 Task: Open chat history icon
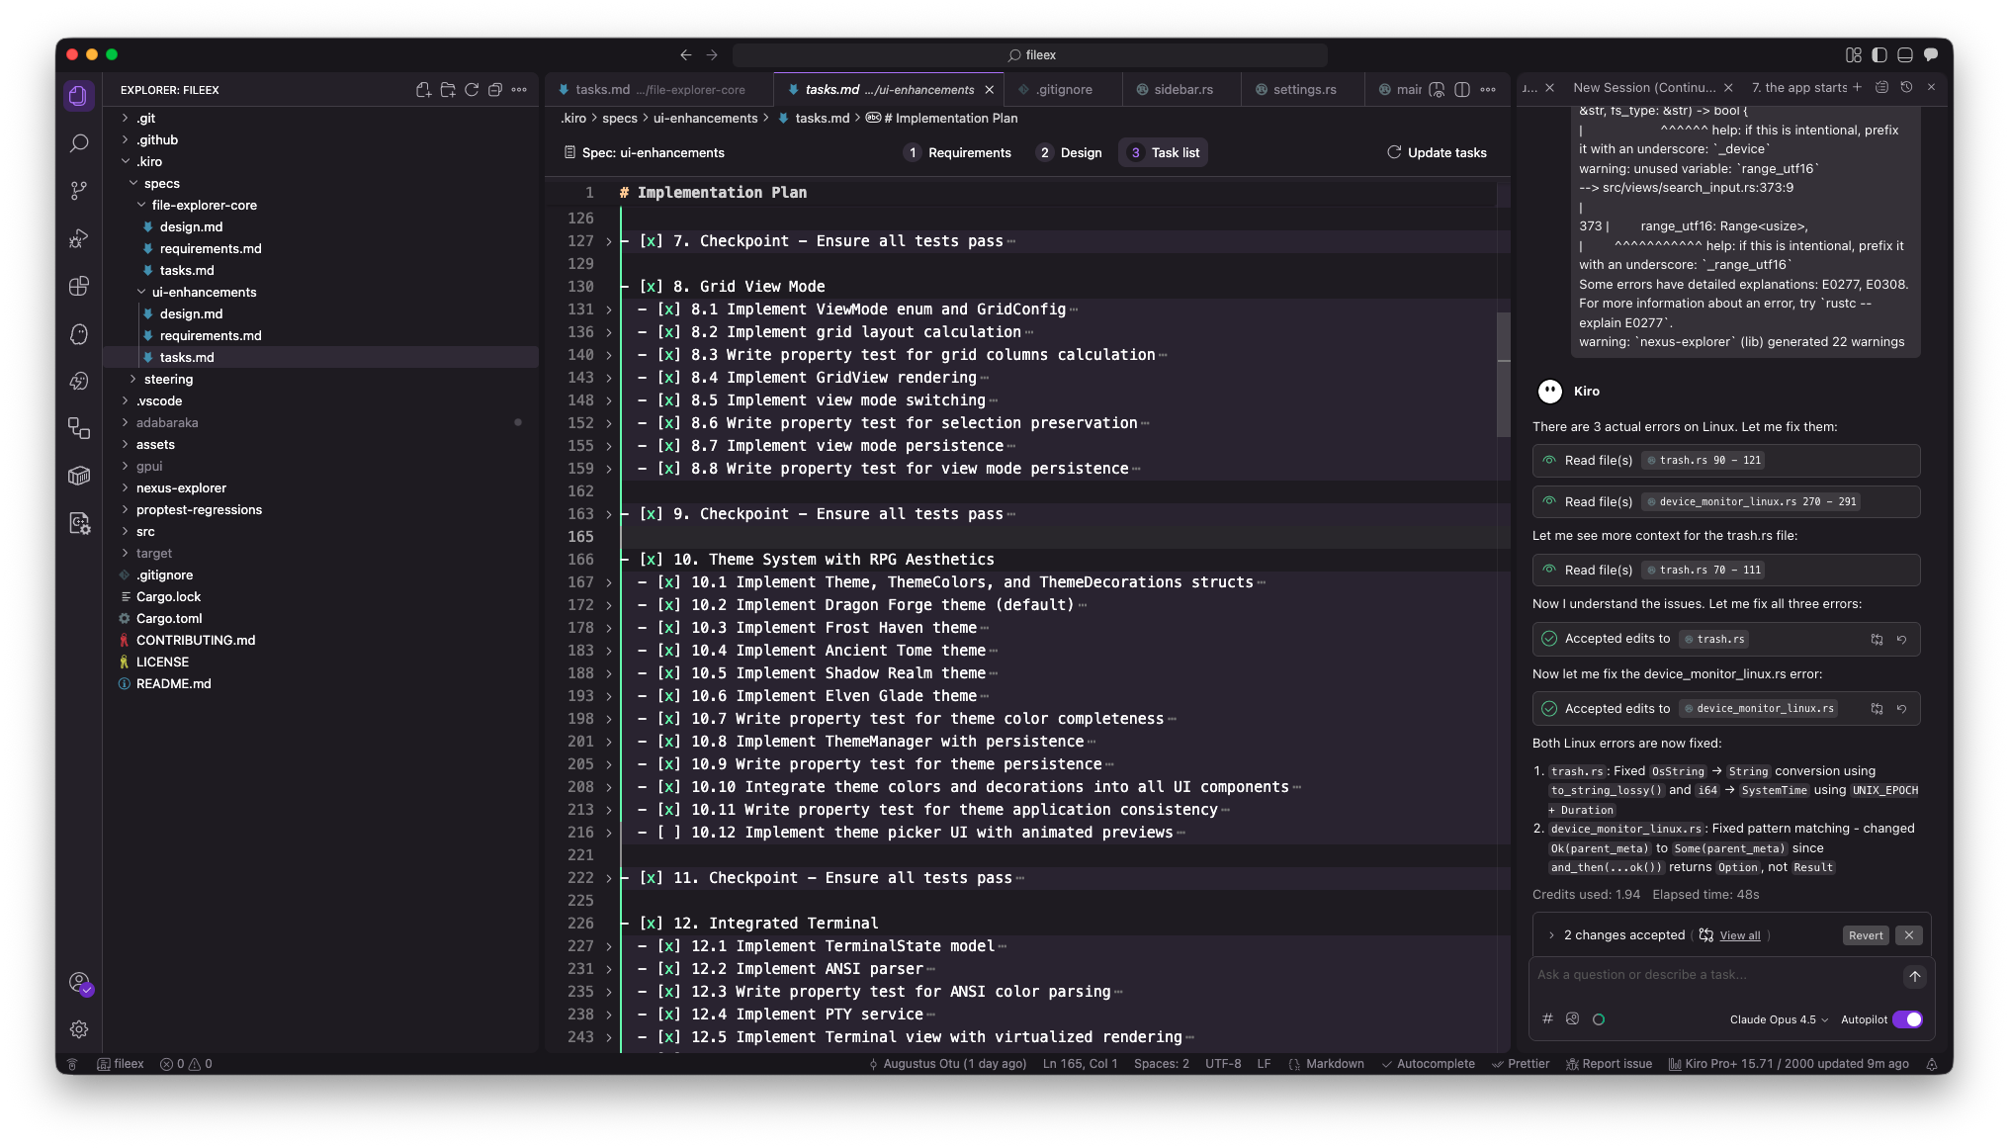coord(1906,87)
